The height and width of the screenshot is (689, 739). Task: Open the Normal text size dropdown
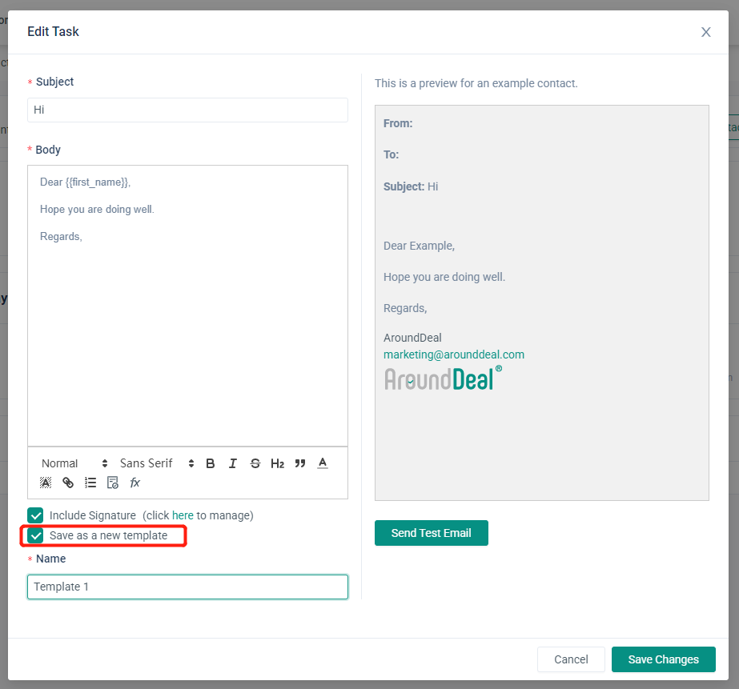(x=74, y=463)
